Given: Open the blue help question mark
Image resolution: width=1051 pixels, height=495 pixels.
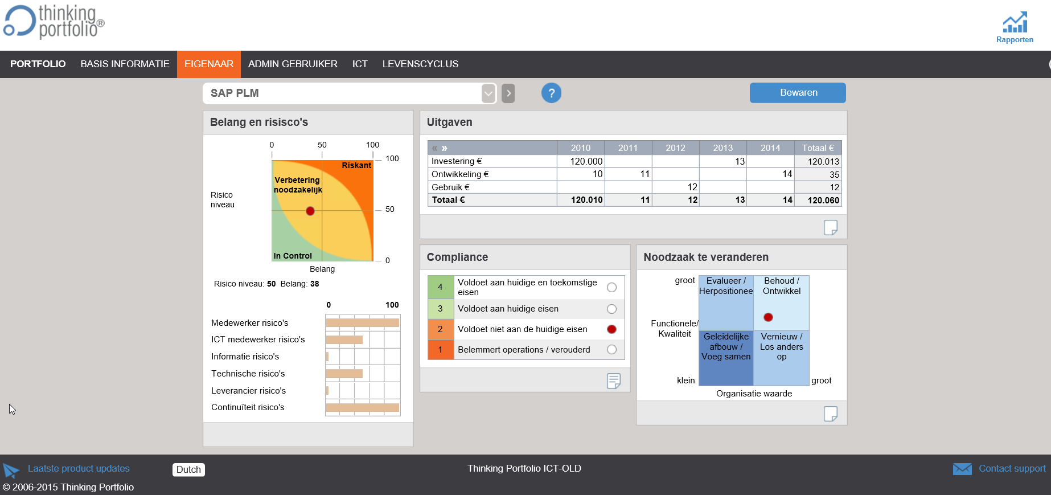Looking at the screenshot, I should tap(551, 93).
